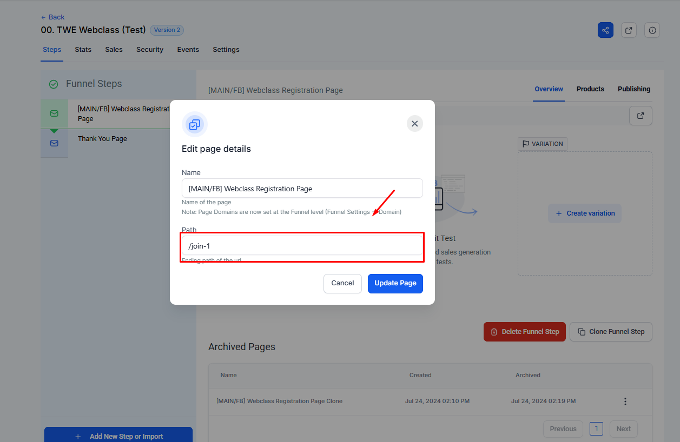Select the Publishing tab
The height and width of the screenshot is (442, 680).
(634, 89)
